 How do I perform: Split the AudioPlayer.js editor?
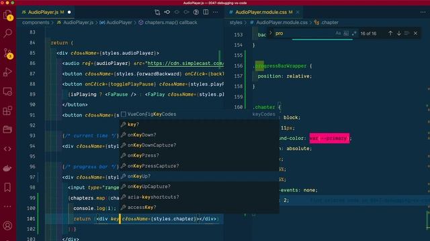206,12
